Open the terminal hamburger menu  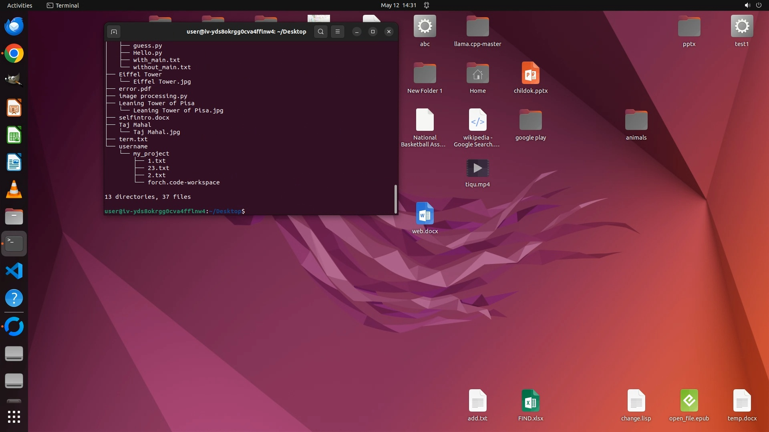[x=338, y=32]
